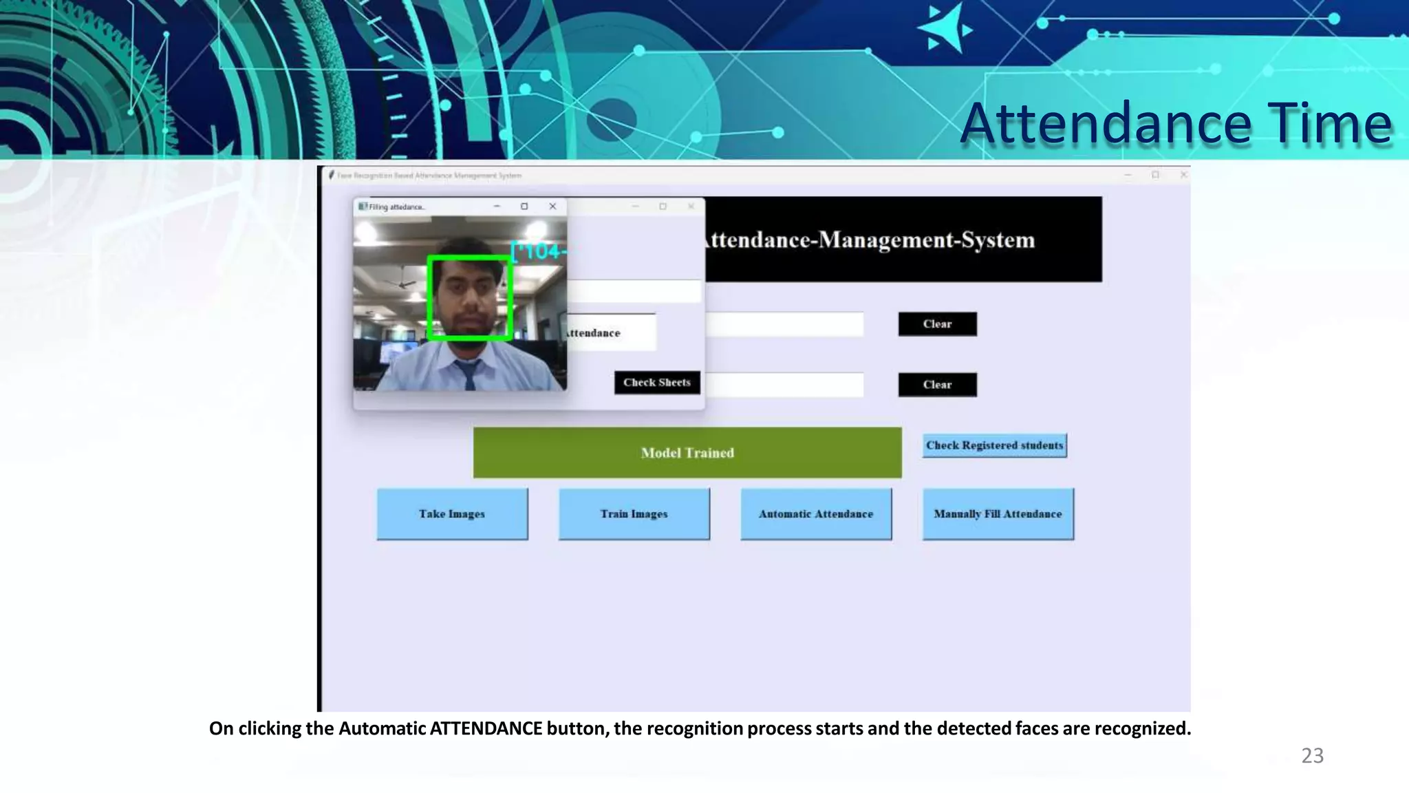Minimize the main Attendance Management window
Viewport: 1409px width, 793px height.
click(x=1128, y=175)
